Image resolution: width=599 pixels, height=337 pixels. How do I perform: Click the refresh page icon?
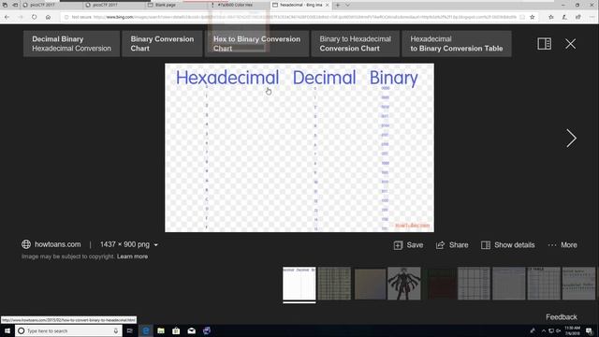pos(35,17)
